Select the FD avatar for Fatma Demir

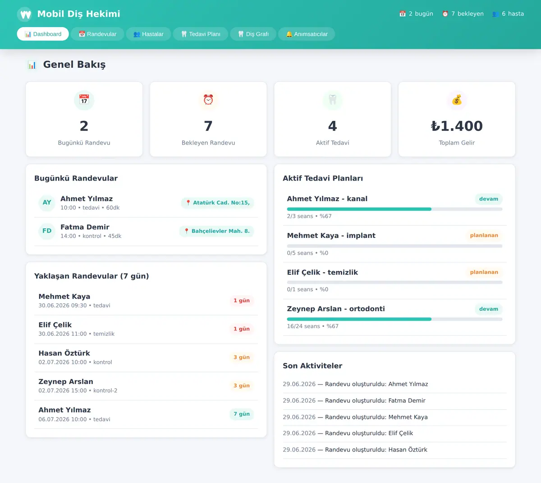pyautogui.click(x=47, y=231)
